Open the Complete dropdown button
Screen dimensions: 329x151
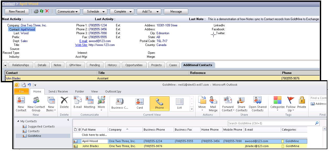pos(122,11)
